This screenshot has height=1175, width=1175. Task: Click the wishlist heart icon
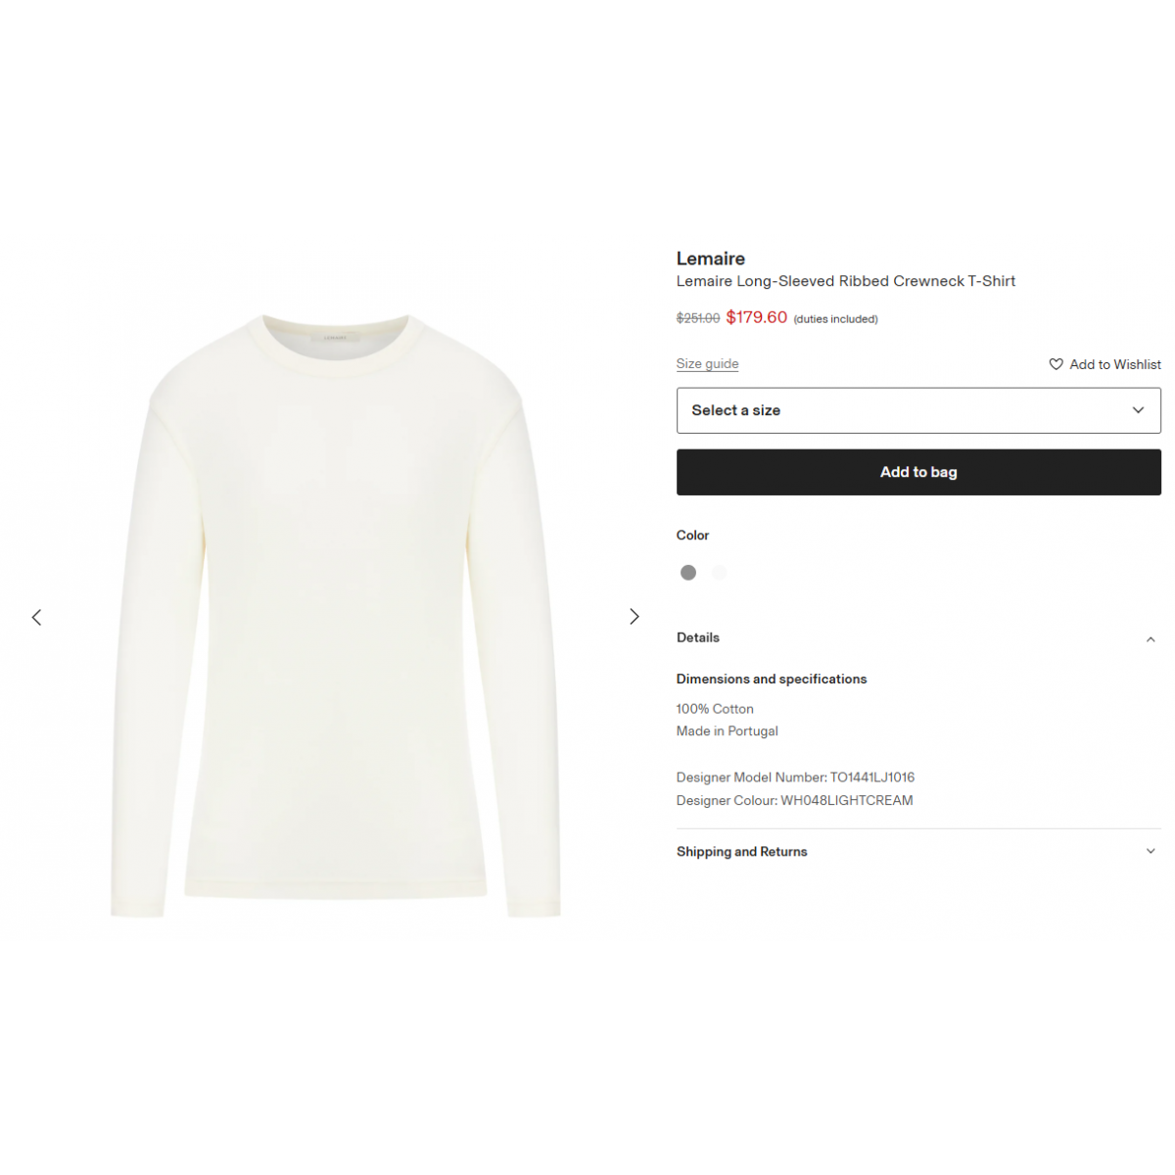1056,364
